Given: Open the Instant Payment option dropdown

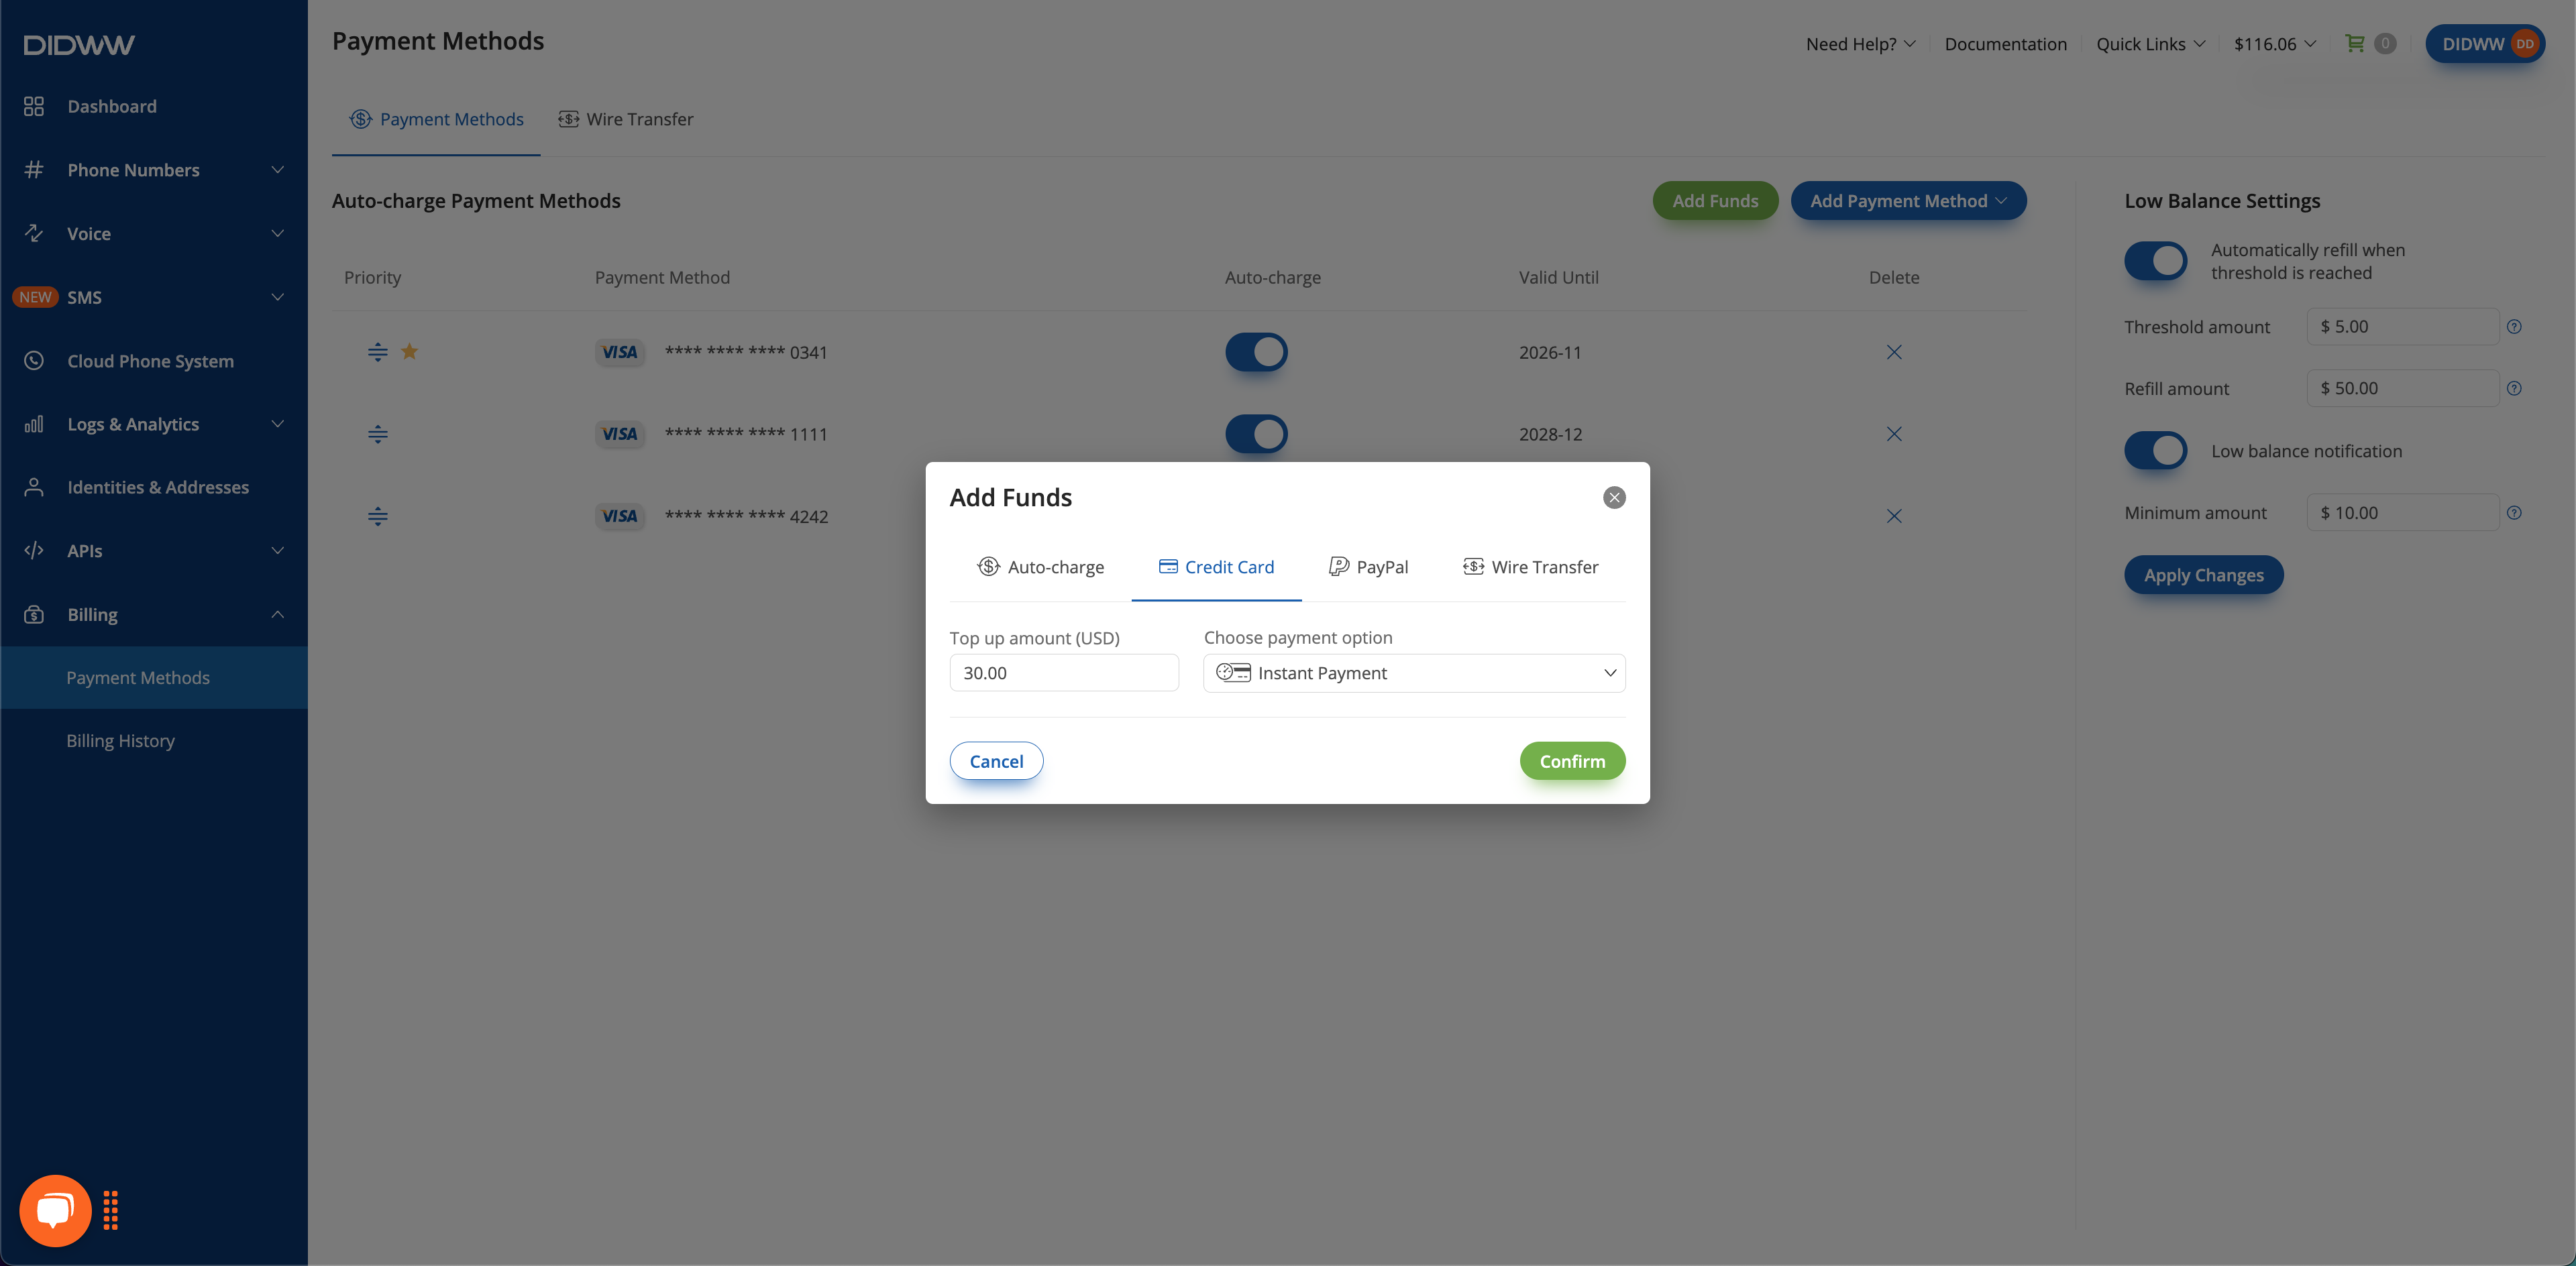Looking at the screenshot, I should 1413,673.
